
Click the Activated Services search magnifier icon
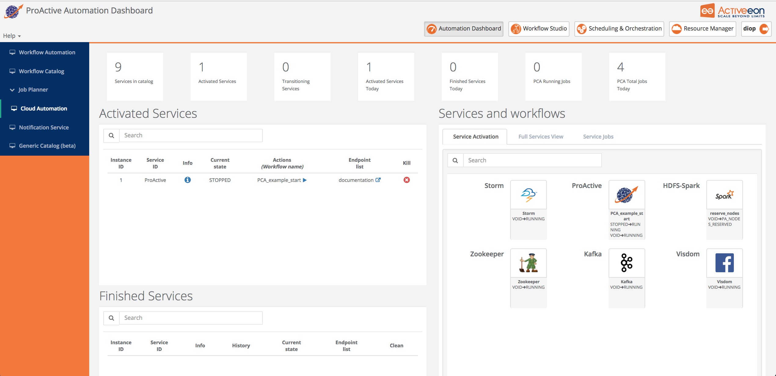coord(112,136)
